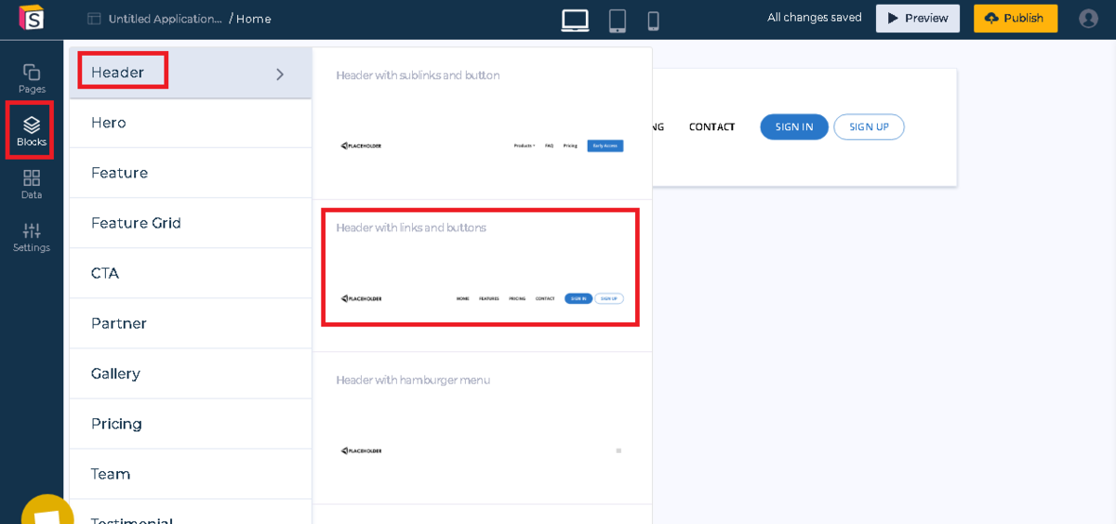Switch to desktop preview device

coord(576,20)
